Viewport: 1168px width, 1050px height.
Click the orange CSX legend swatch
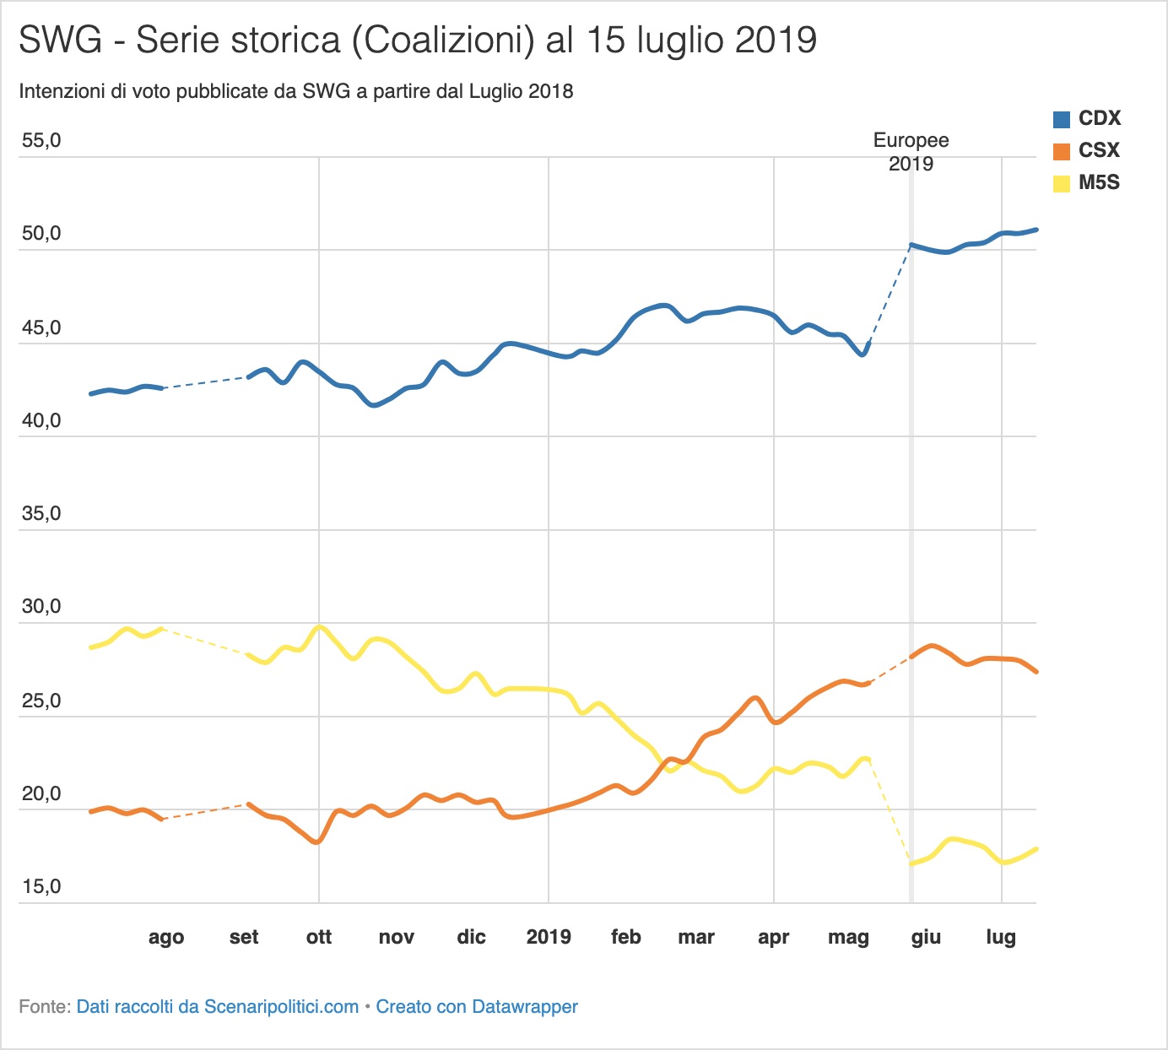1062,151
